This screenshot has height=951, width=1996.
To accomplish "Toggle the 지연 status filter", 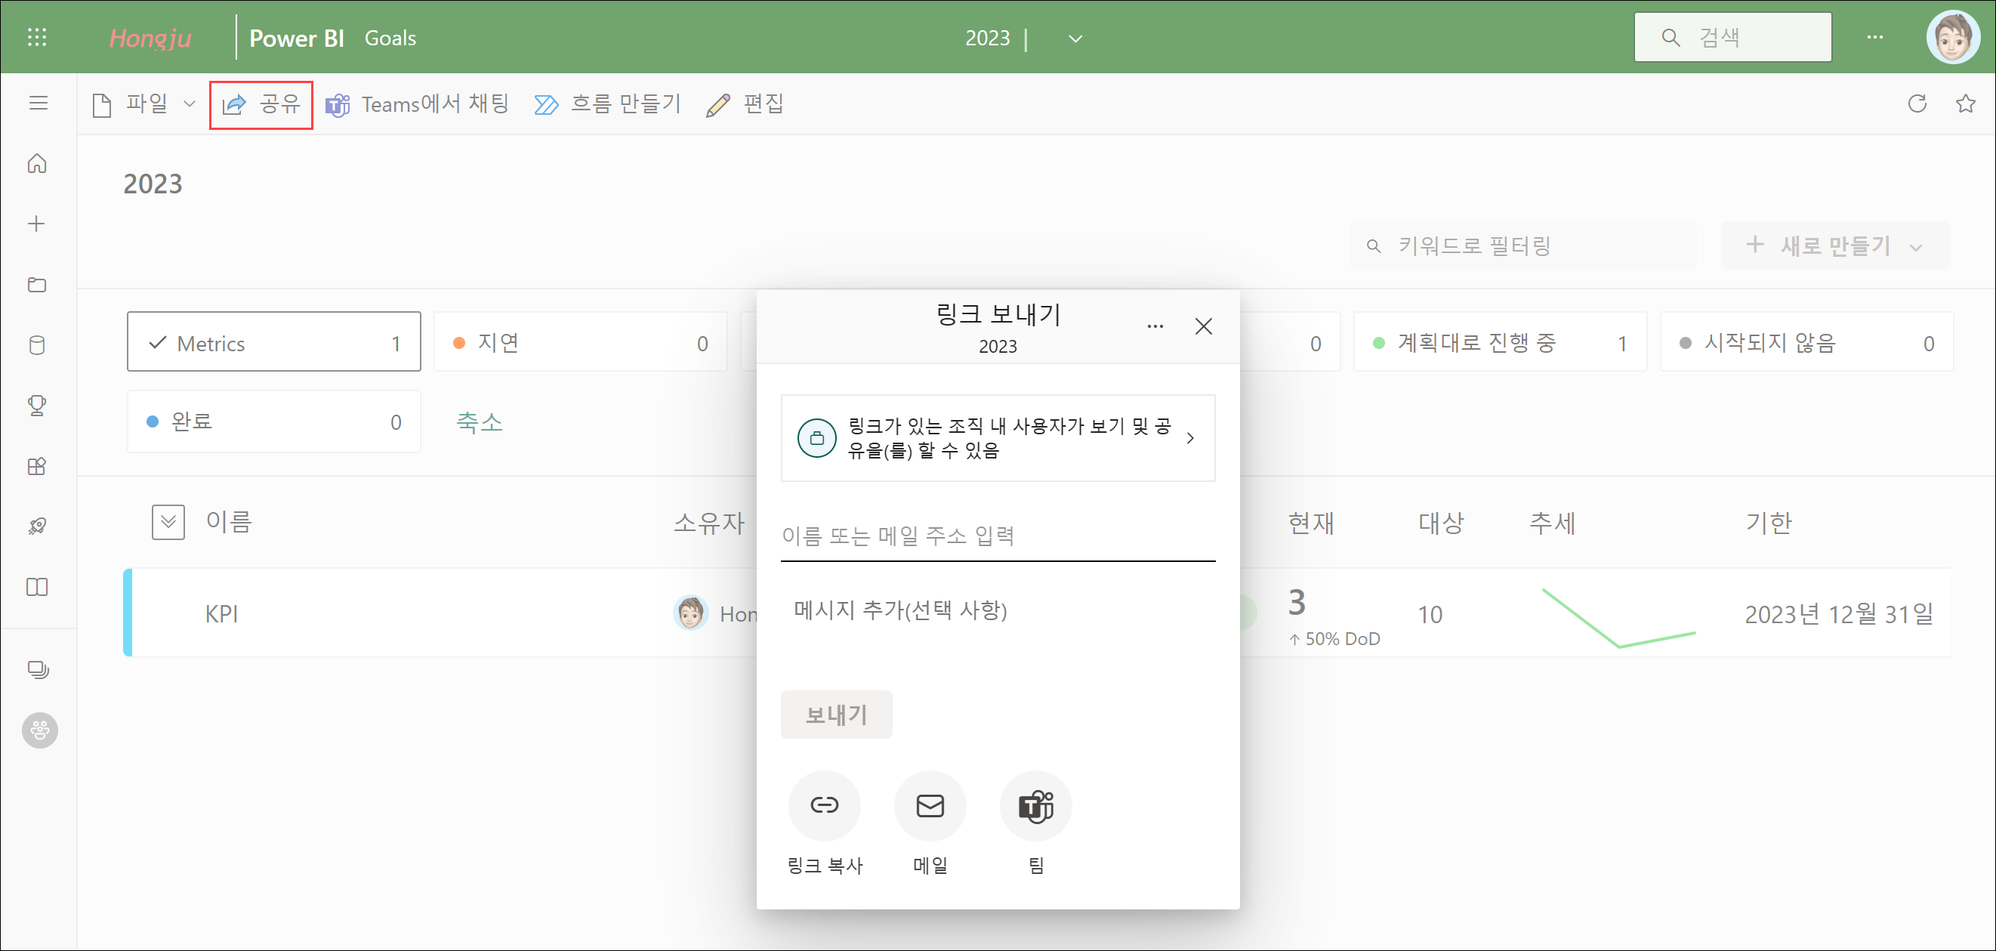I will click(x=579, y=342).
